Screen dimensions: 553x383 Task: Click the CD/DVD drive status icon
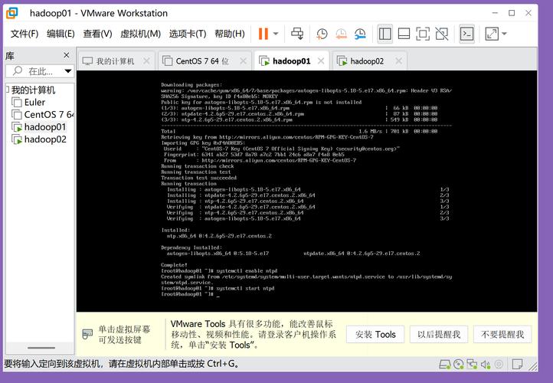(x=458, y=364)
